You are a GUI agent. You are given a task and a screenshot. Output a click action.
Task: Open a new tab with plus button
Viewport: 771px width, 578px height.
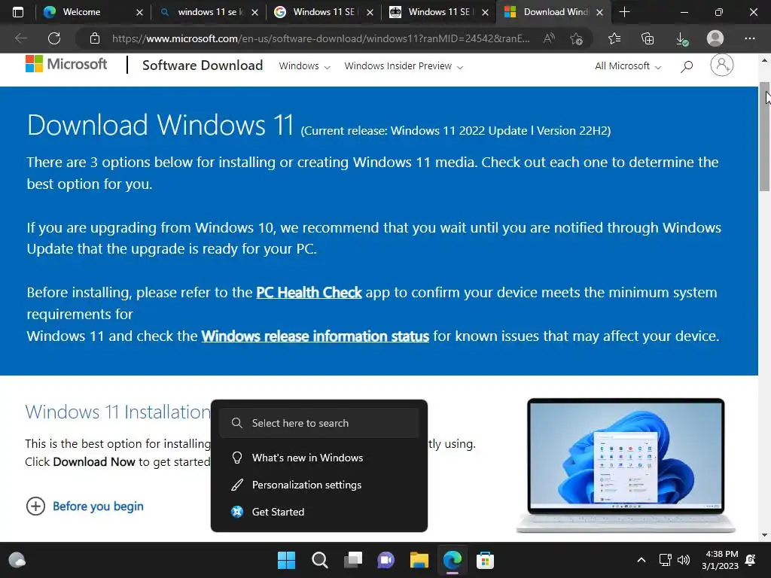coord(624,12)
